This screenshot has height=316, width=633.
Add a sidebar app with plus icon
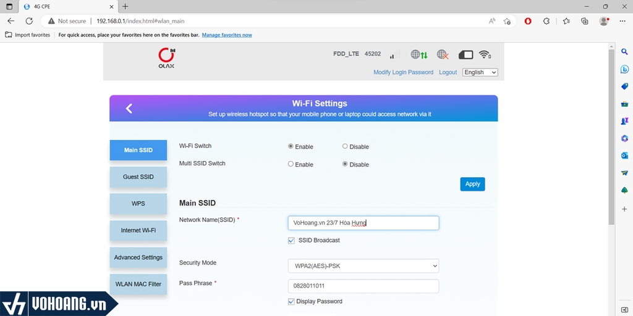tap(624, 209)
